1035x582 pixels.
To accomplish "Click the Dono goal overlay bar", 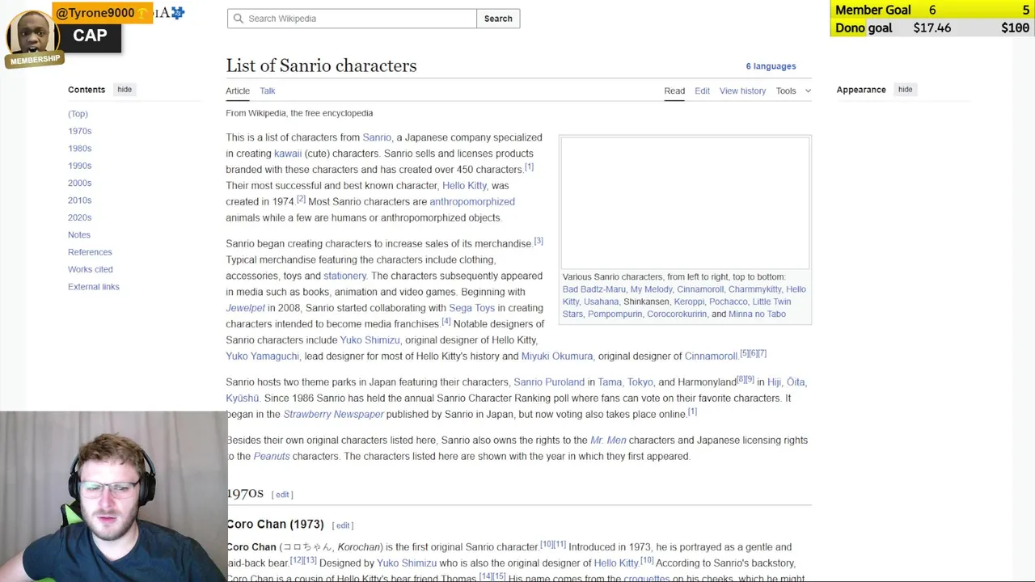I will pyautogui.click(x=932, y=27).
